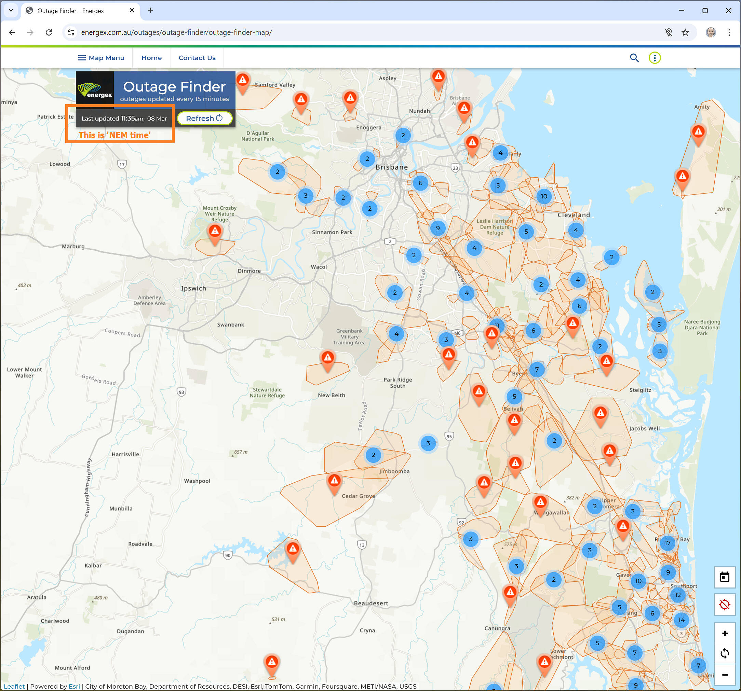The width and height of the screenshot is (741, 691).
Task: Click cluster 5 above Belivah
Action: tap(514, 396)
